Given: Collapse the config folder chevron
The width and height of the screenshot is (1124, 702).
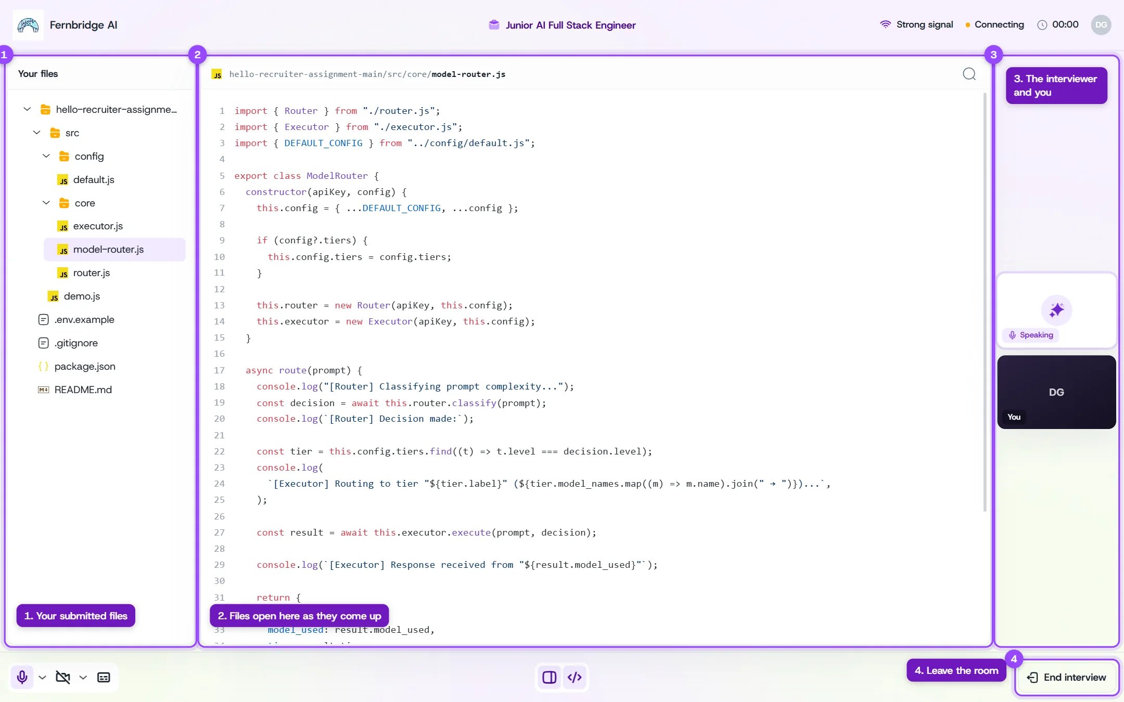Looking at the screenshot, I should [x=46, y=156].
